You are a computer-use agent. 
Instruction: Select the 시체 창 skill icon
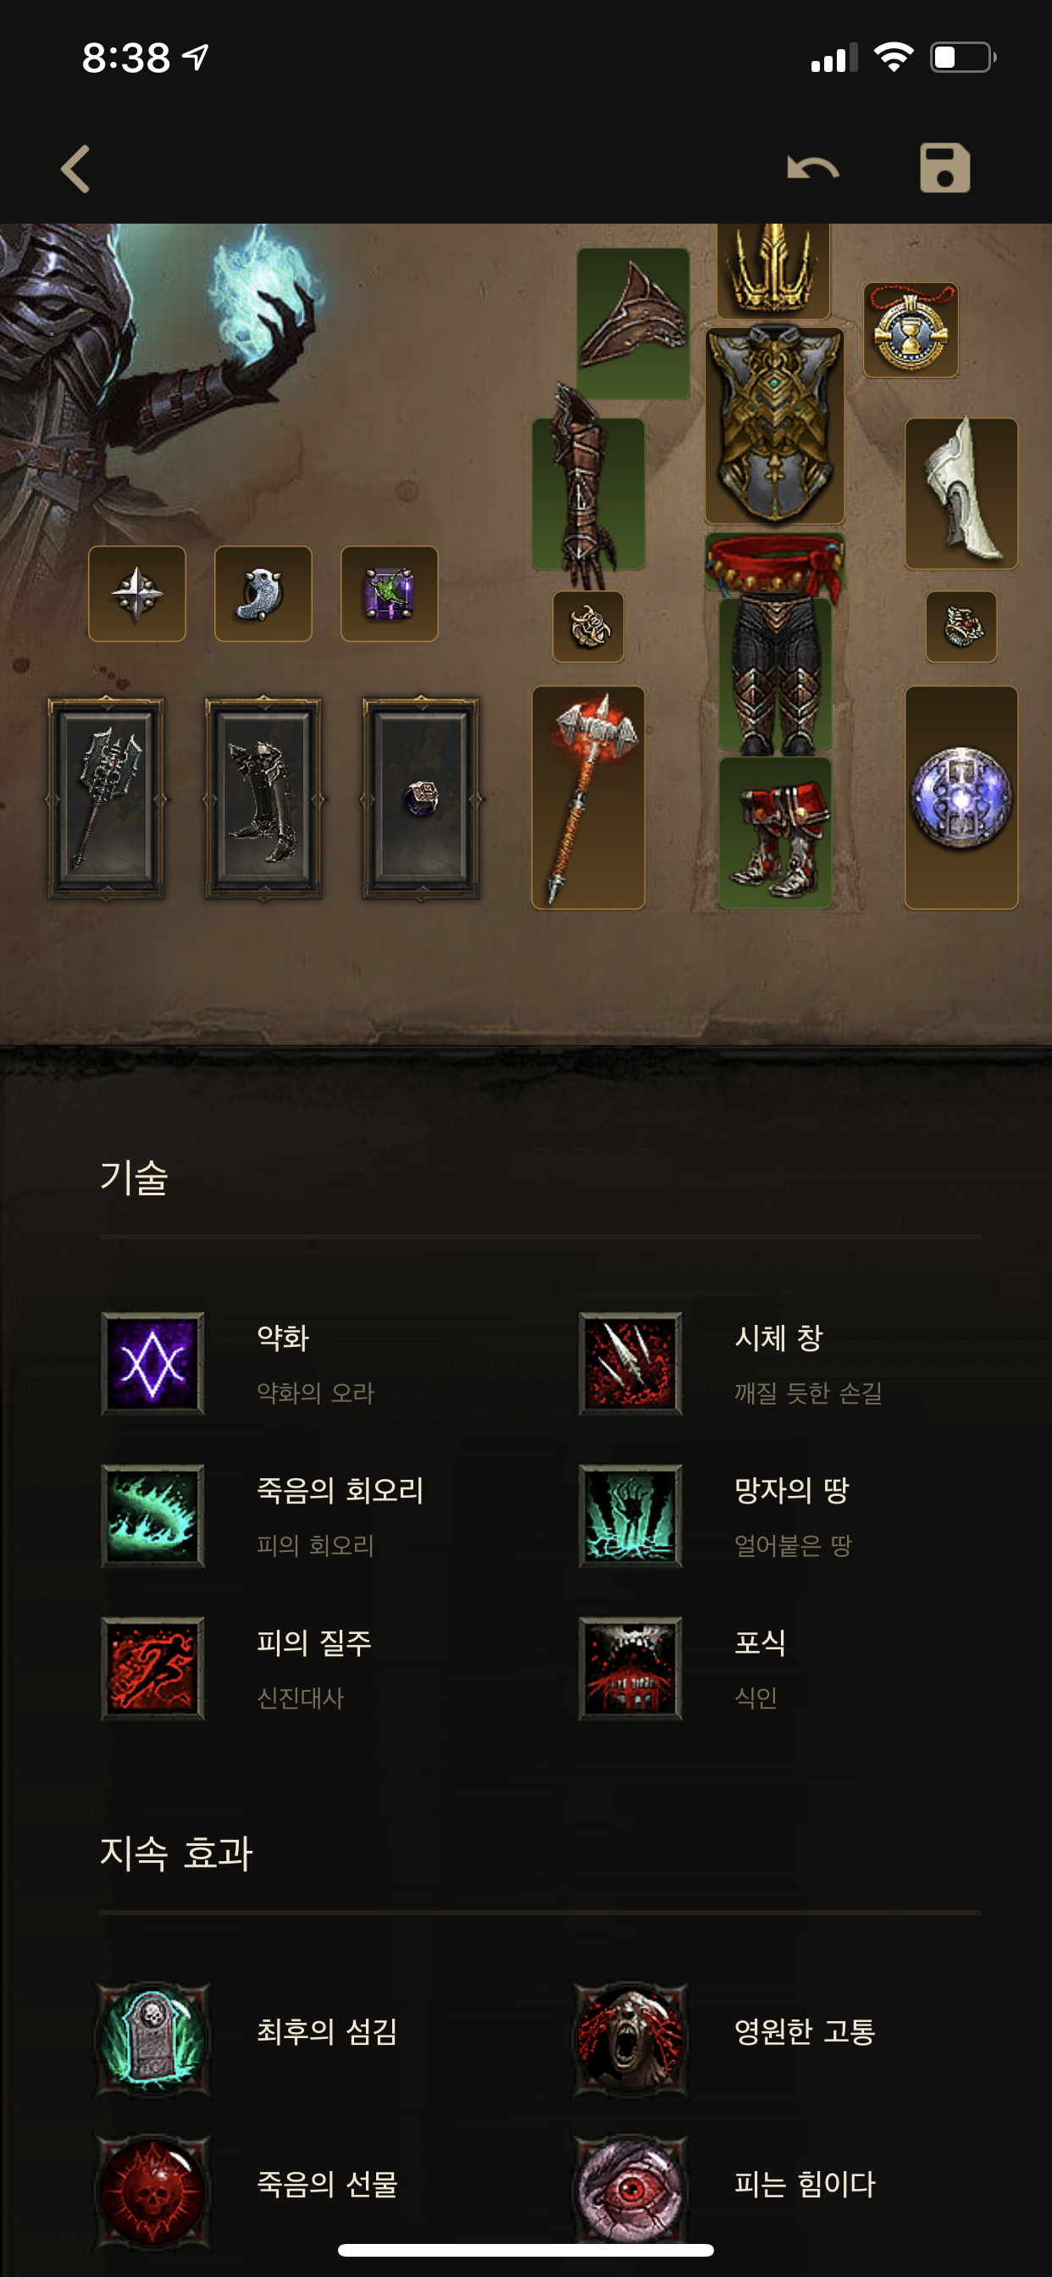pos(630,1363)
